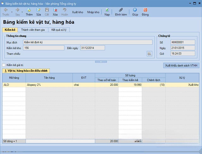Select the chai unit cell
Screen dimensions: 202x154
coord(84,85)
